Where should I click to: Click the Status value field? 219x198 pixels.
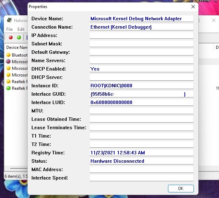141,161
